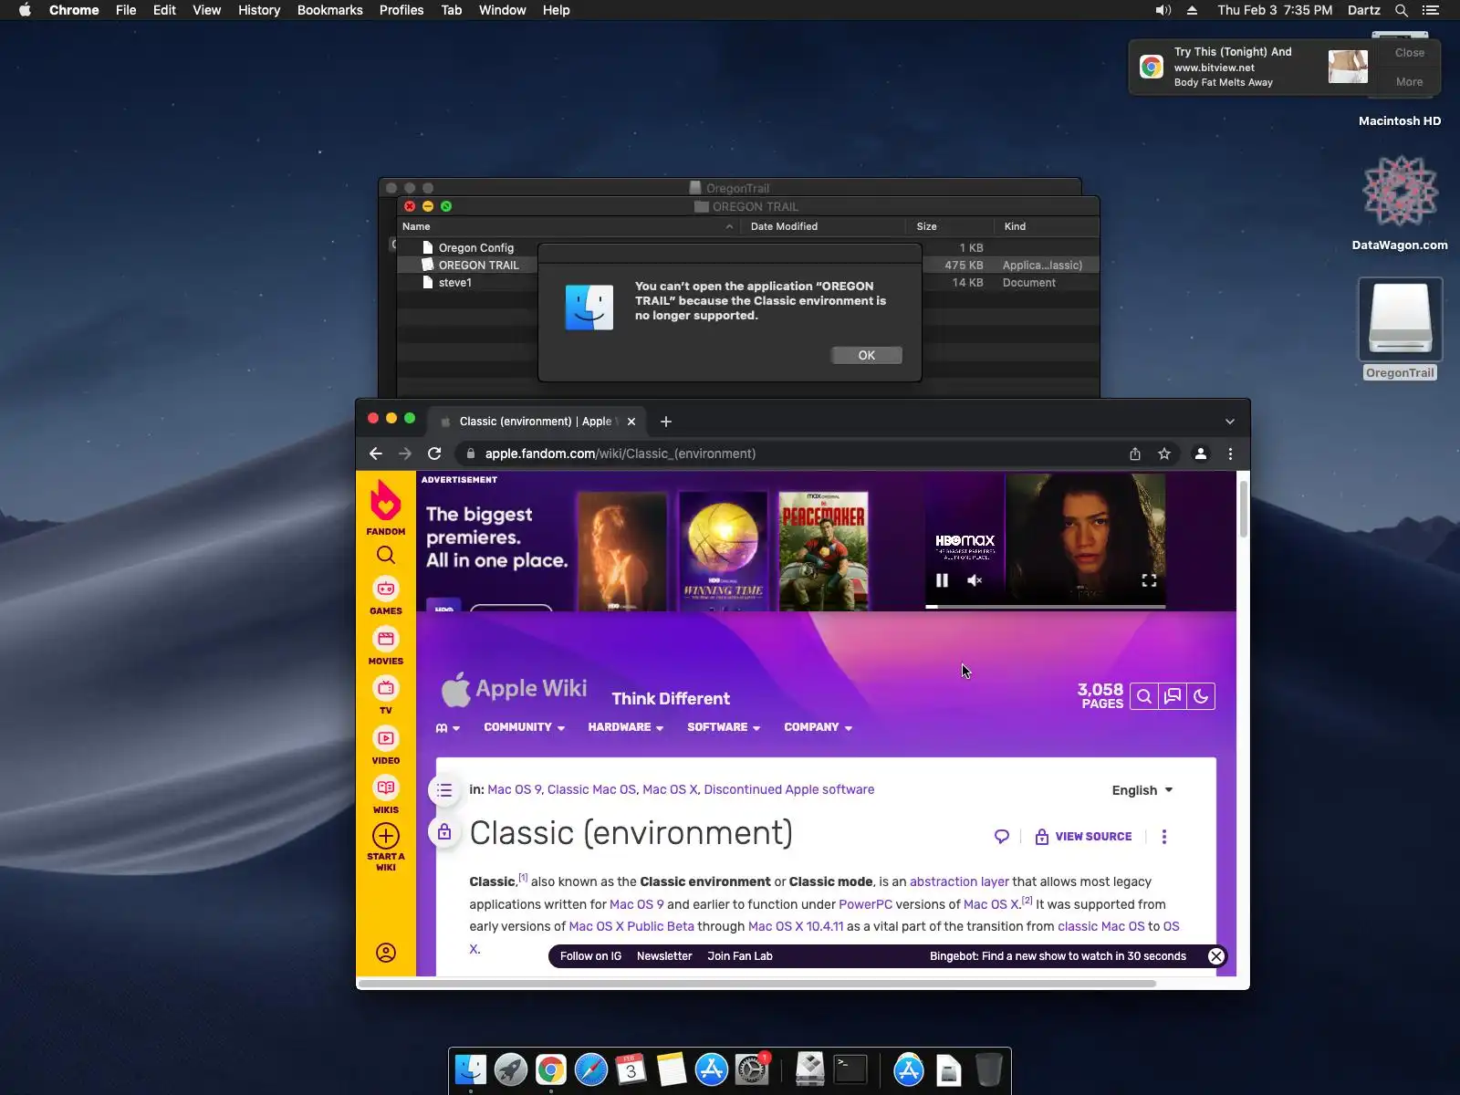Select the steve1 file in Finder
The height and width of the screenshot is (1095, 1460).
(455, 283)
